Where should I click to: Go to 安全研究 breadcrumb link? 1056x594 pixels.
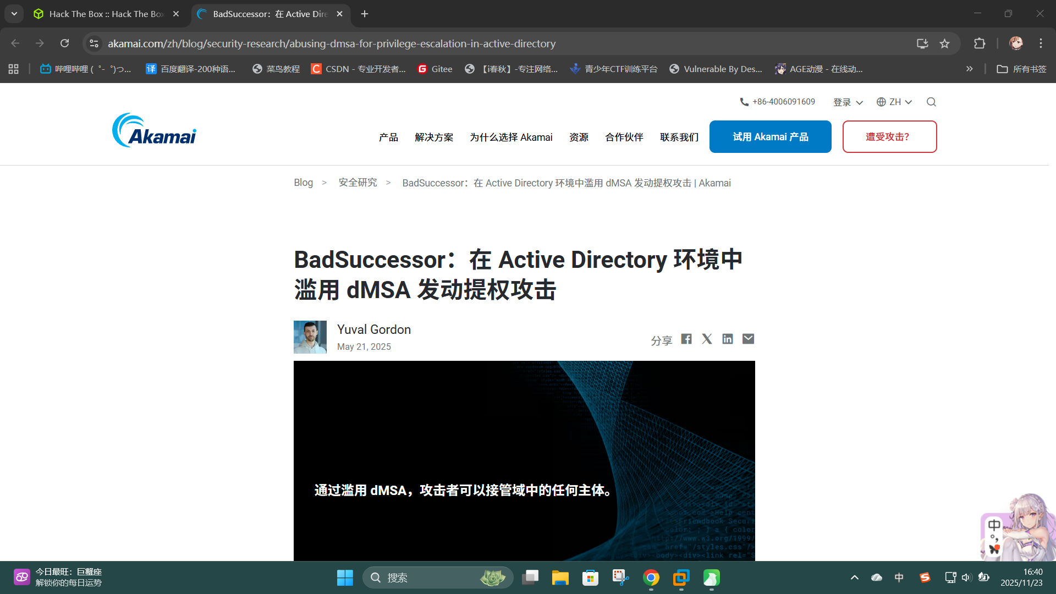[x=358, y=183]
